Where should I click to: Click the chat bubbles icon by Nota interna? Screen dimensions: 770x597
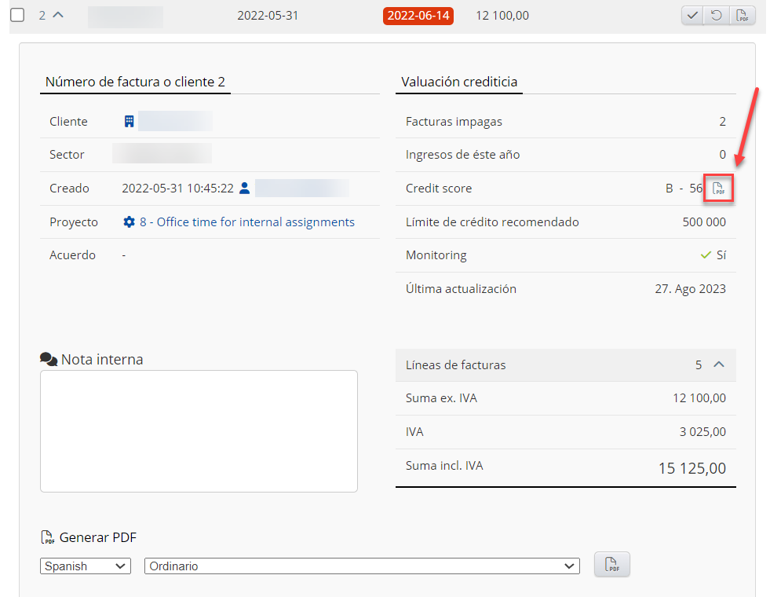(49, 359)
